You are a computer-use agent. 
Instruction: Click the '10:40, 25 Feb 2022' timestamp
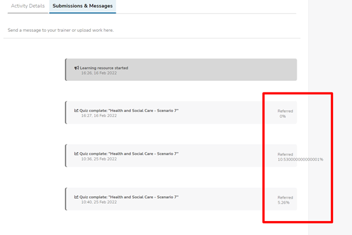tap(98, 202)
